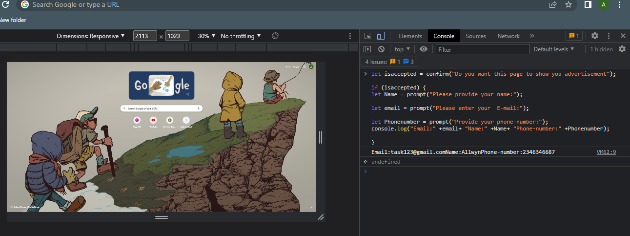The height and width of the screenshot is (236, 630).
Task: Bookmark this tab with the star icon
Action: point(568,4)
